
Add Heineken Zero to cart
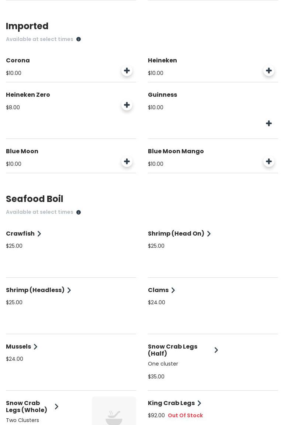click(127, 105)
